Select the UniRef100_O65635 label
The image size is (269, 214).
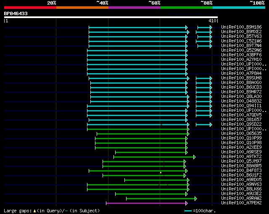[241, 134]
